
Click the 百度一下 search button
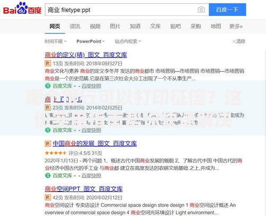pyautogui.click(x=227, y=10)
